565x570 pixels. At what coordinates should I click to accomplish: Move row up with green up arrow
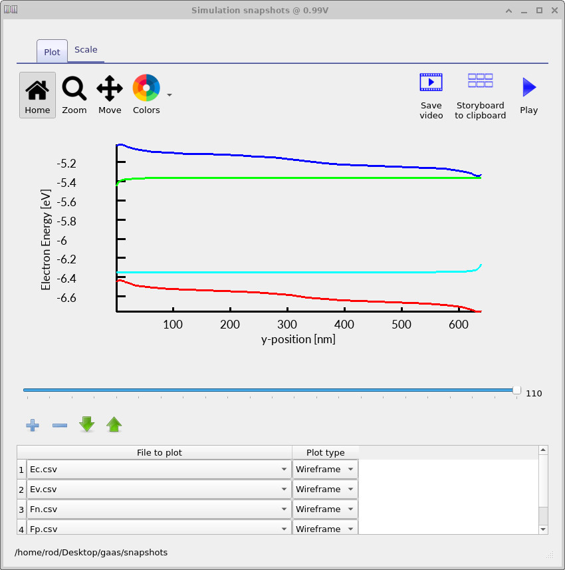click(x=114, y=424)
